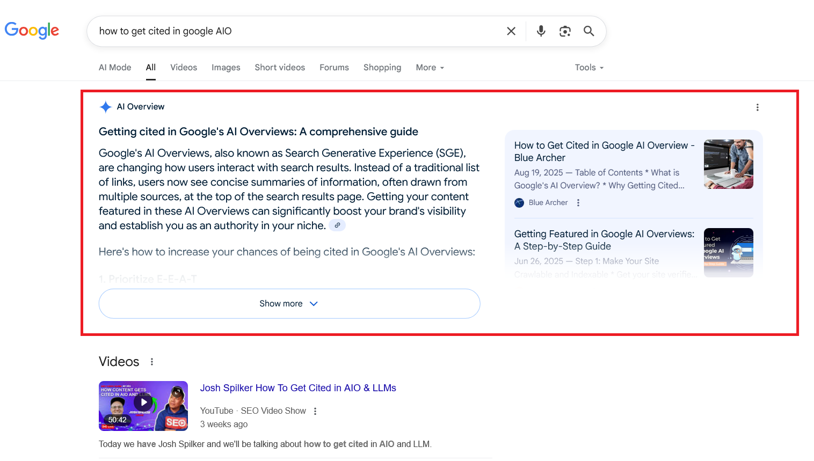Start voice search with microphone icon
Viewport: 814px width, 461px height.
tap(541, 31)
